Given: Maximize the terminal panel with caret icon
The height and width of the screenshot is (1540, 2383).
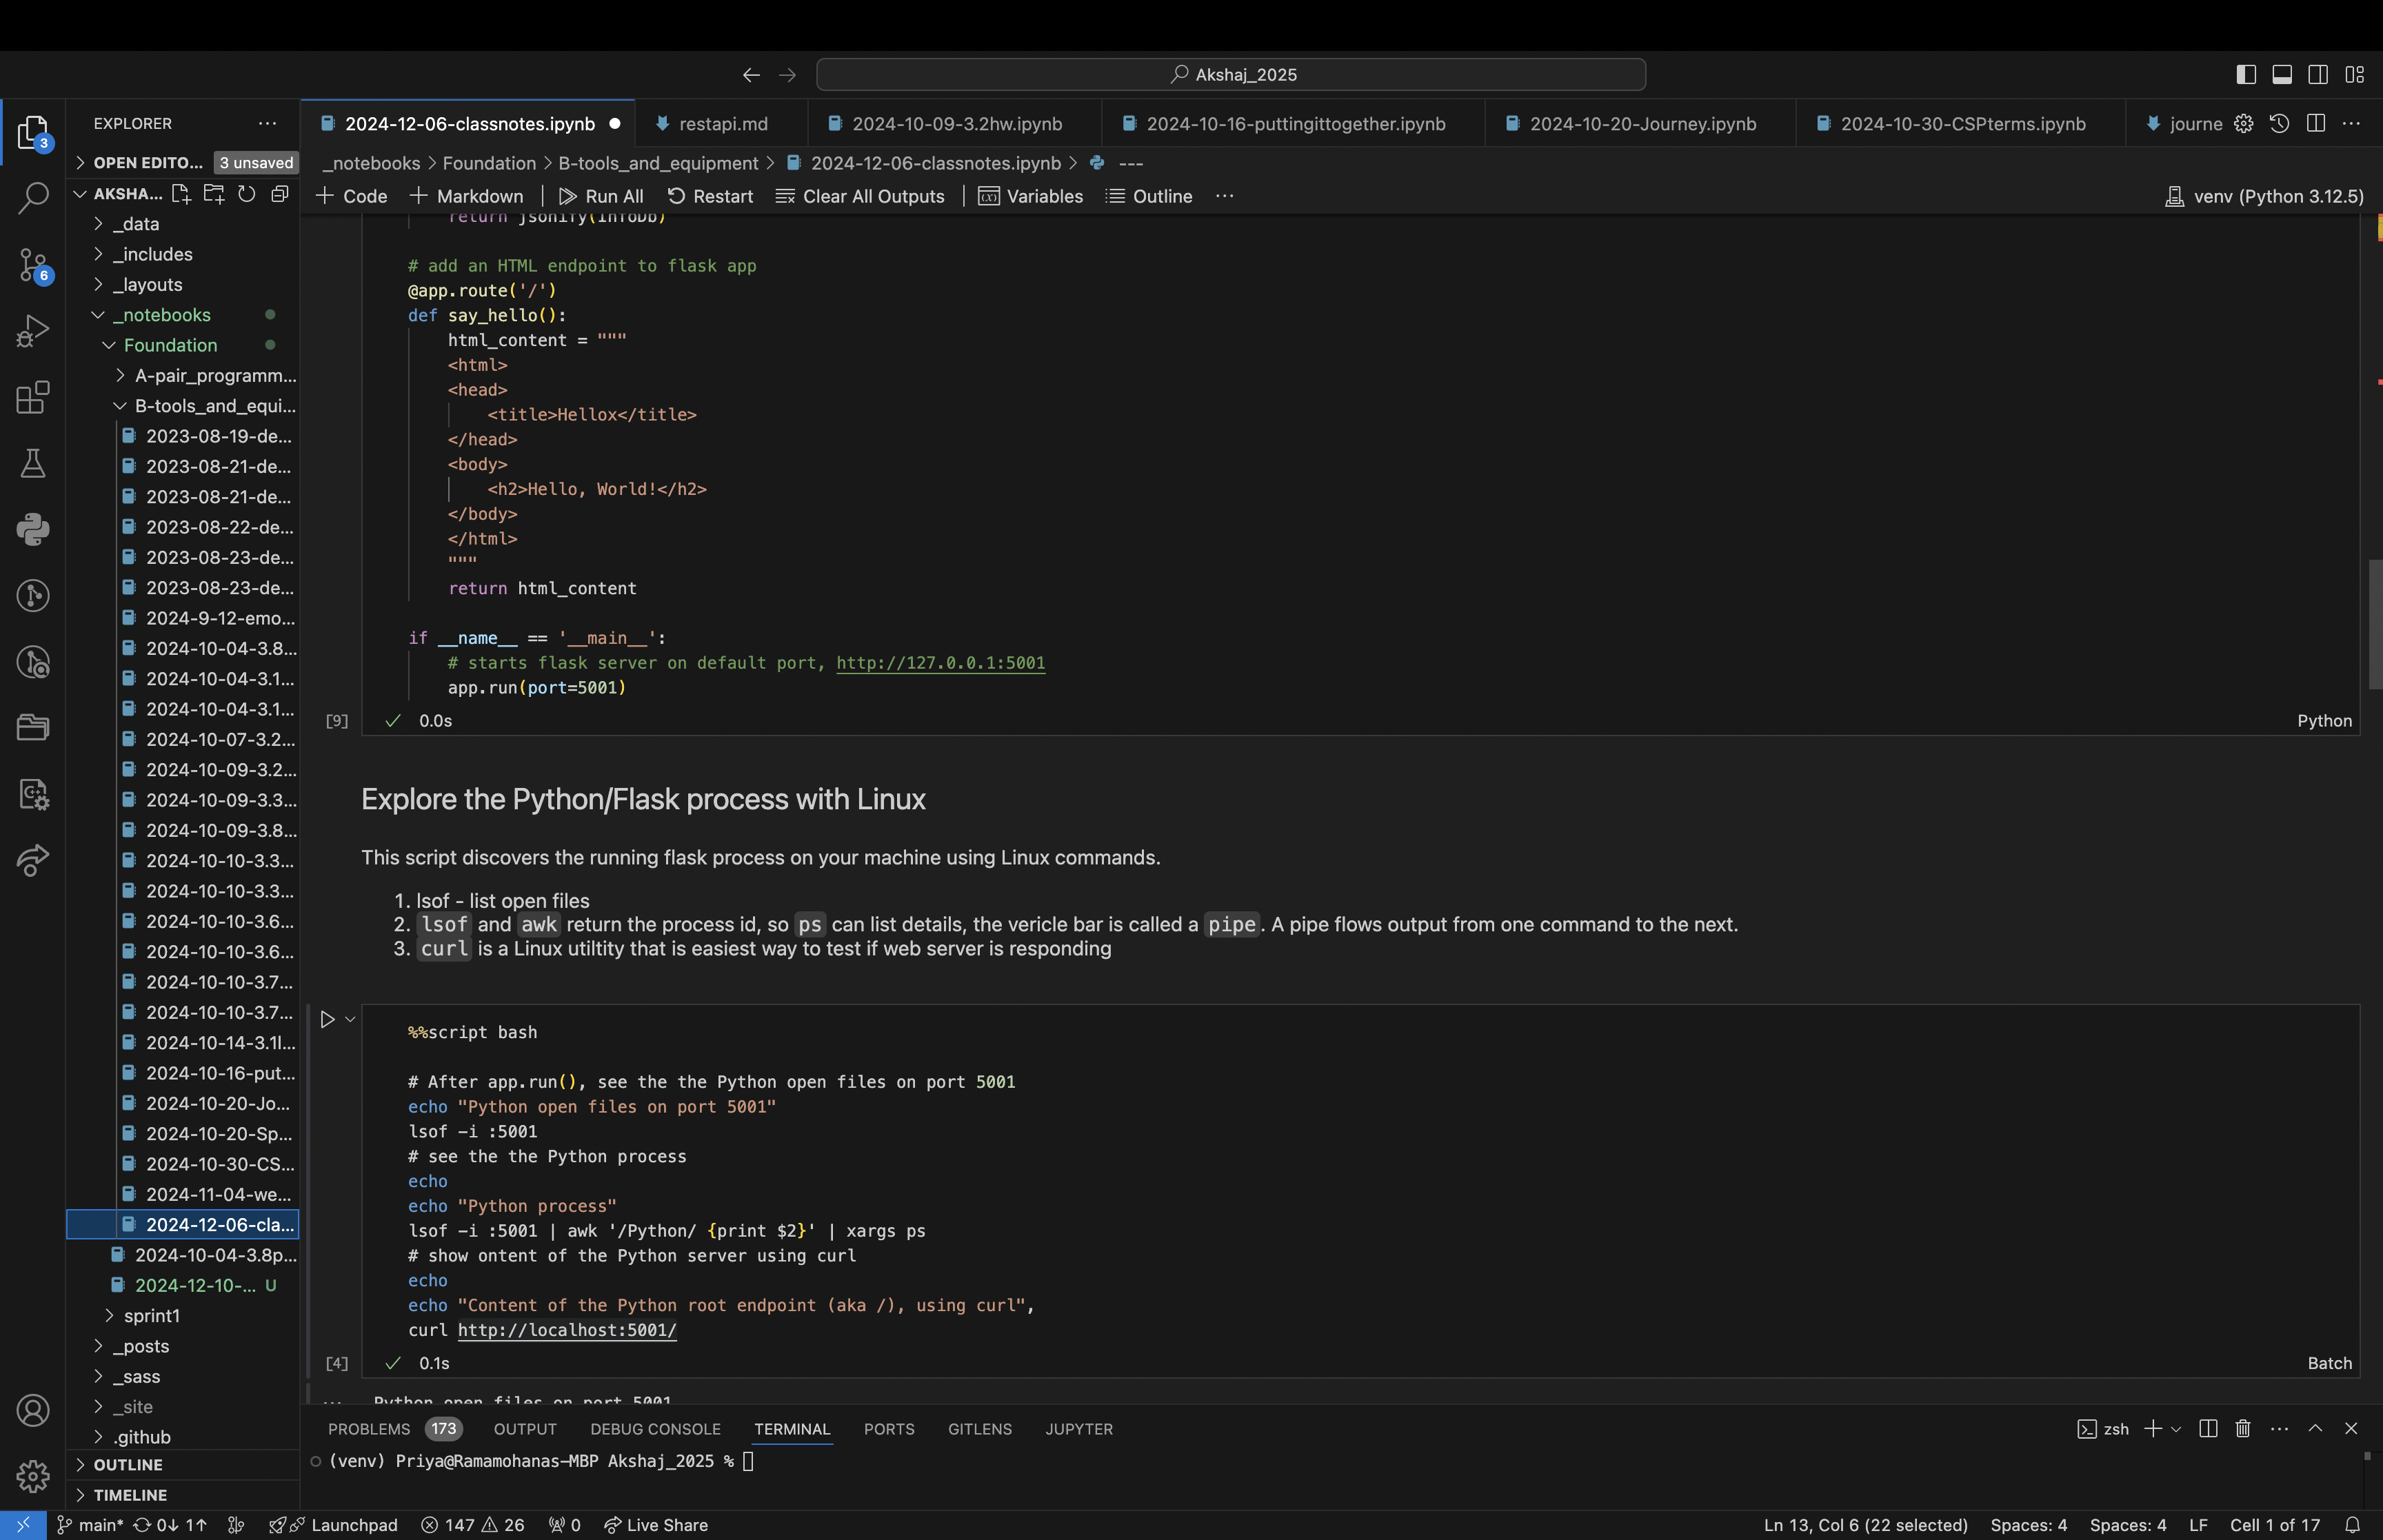Looking at the screenshot, I should (2315, 1428).
